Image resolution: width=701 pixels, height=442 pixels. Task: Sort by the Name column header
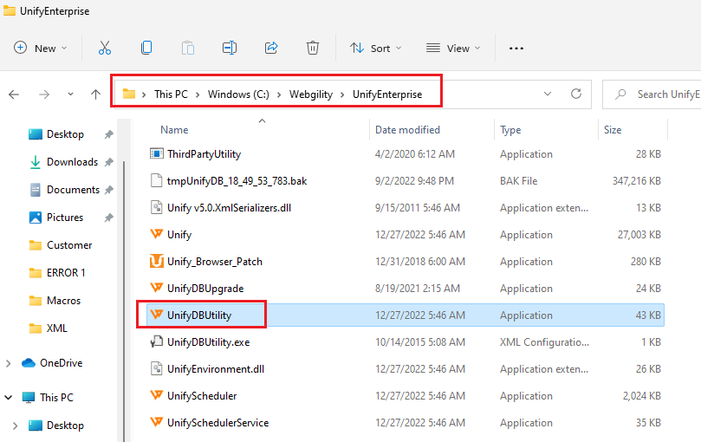[x=174, y=130]
